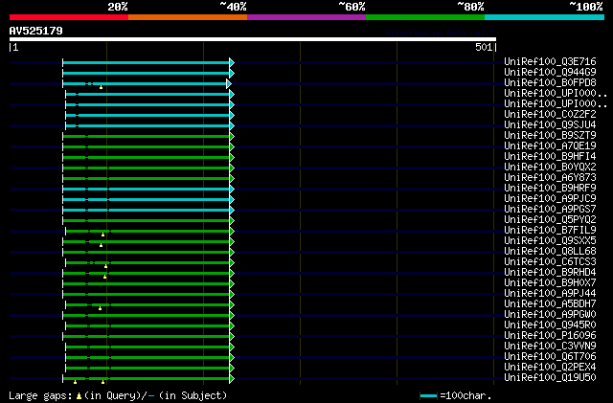Select UniRef100_Q2PEX4 subject label
613x403 pixels.
[550, 368]
